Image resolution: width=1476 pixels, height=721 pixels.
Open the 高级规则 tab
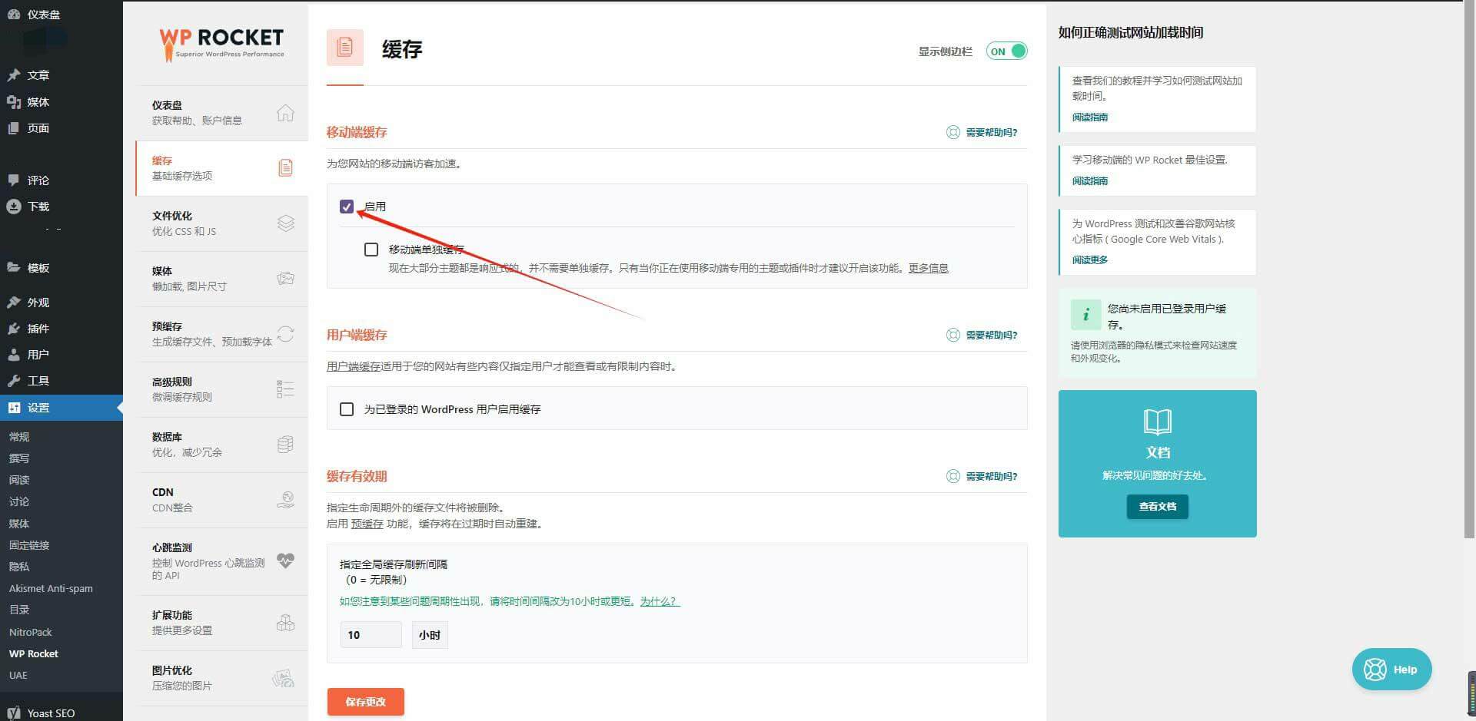(x=221, y=389)
